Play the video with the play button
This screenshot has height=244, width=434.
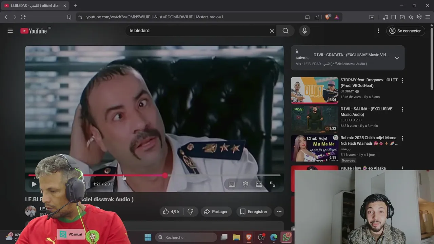pyautogui.click(x=34, y=184)
